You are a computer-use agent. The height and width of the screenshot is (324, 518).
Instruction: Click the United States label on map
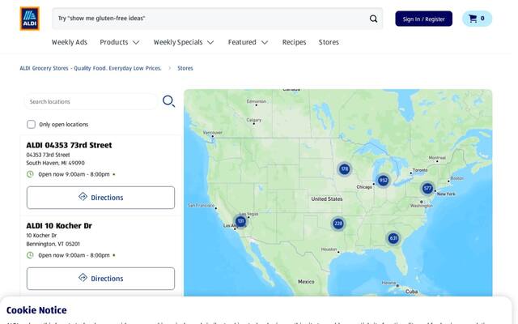(x=327, y=198)
